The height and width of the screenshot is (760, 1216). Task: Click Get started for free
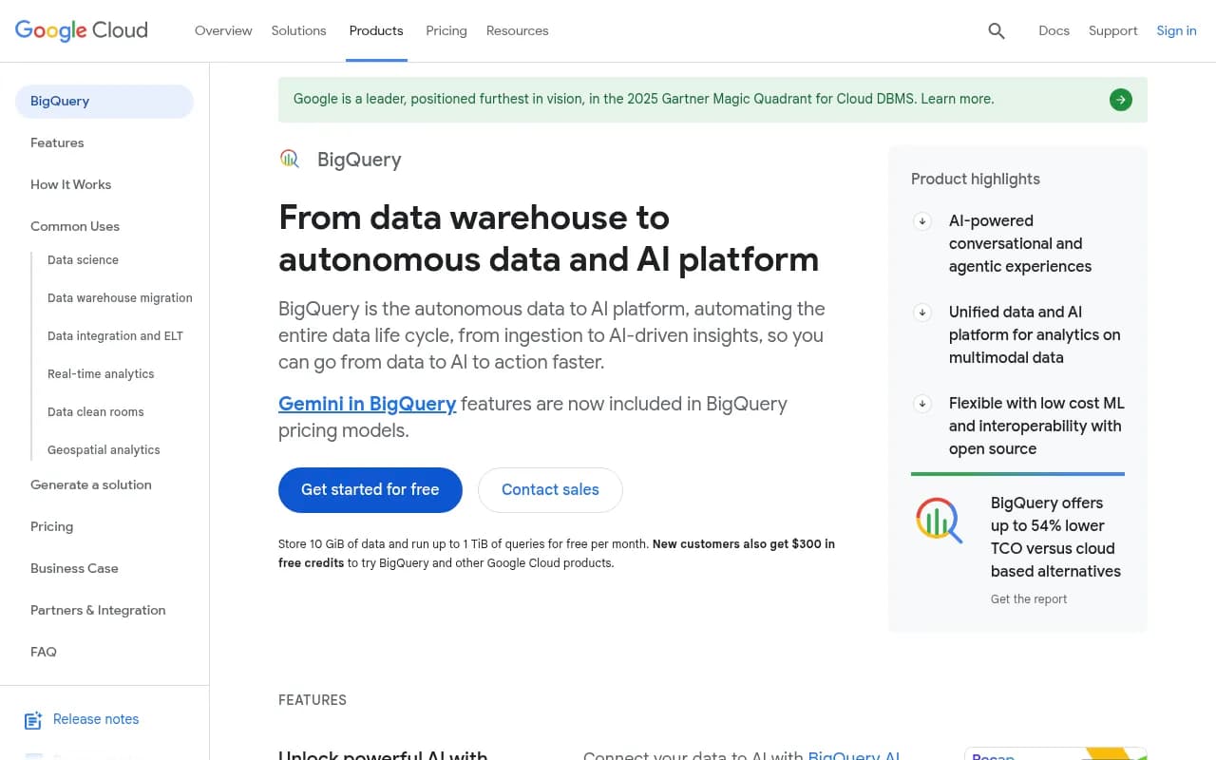(370, 489)
